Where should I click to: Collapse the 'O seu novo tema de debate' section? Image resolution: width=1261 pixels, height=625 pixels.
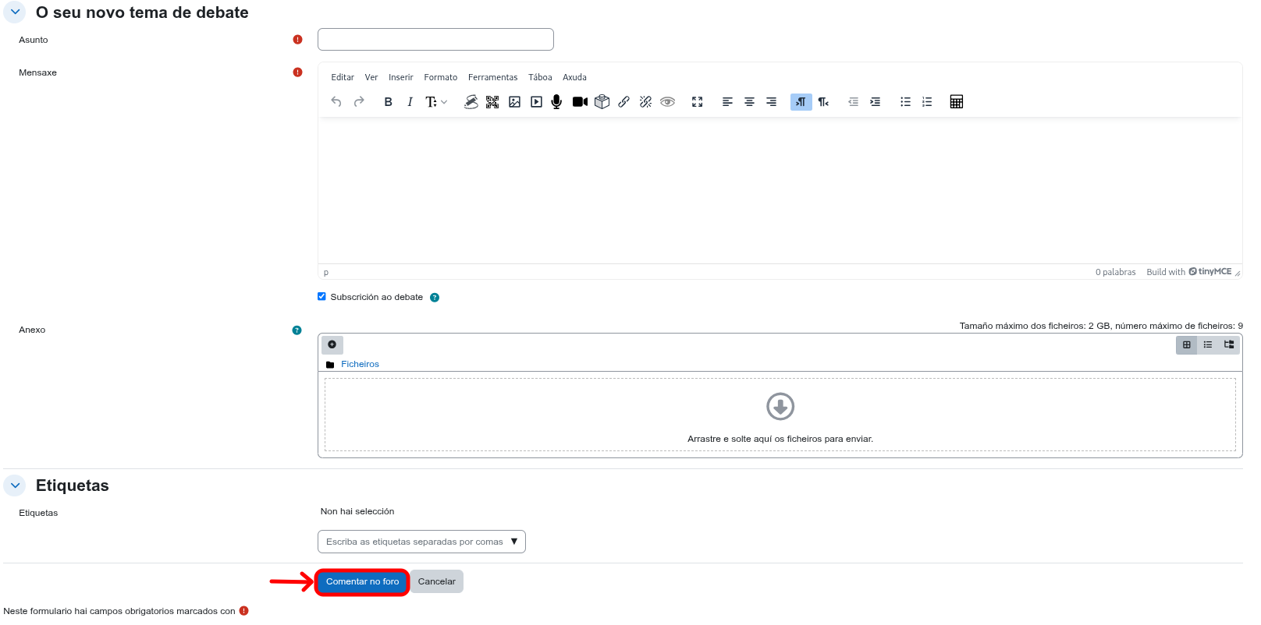tap(15, 12)
